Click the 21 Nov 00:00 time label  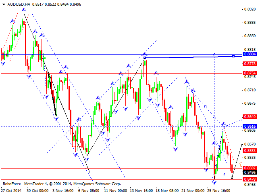tap(194, 190)
